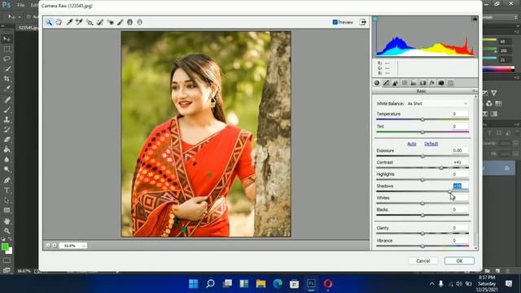
Task: Confirm with the OK button
Action: [x=459, y=260]
